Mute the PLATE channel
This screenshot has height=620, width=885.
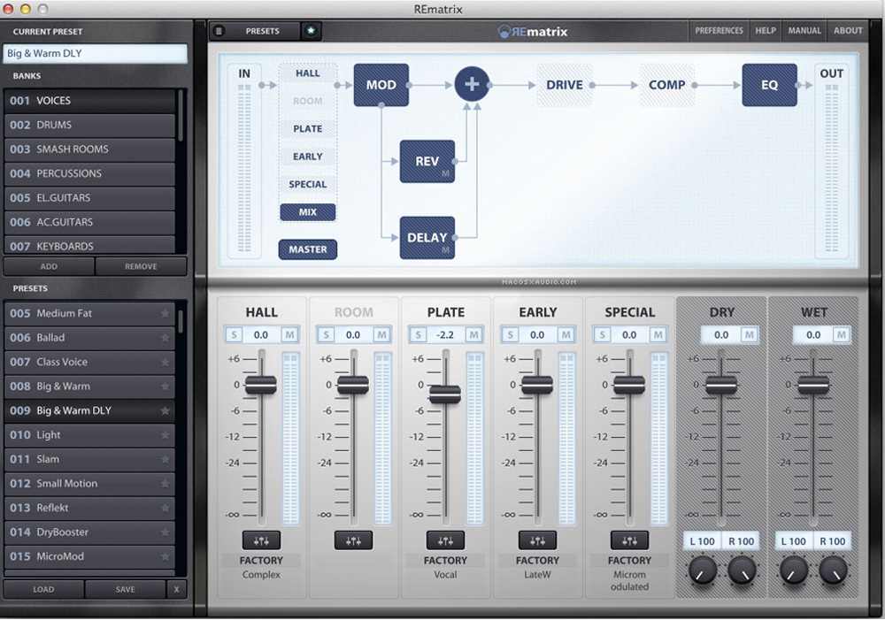474,334
